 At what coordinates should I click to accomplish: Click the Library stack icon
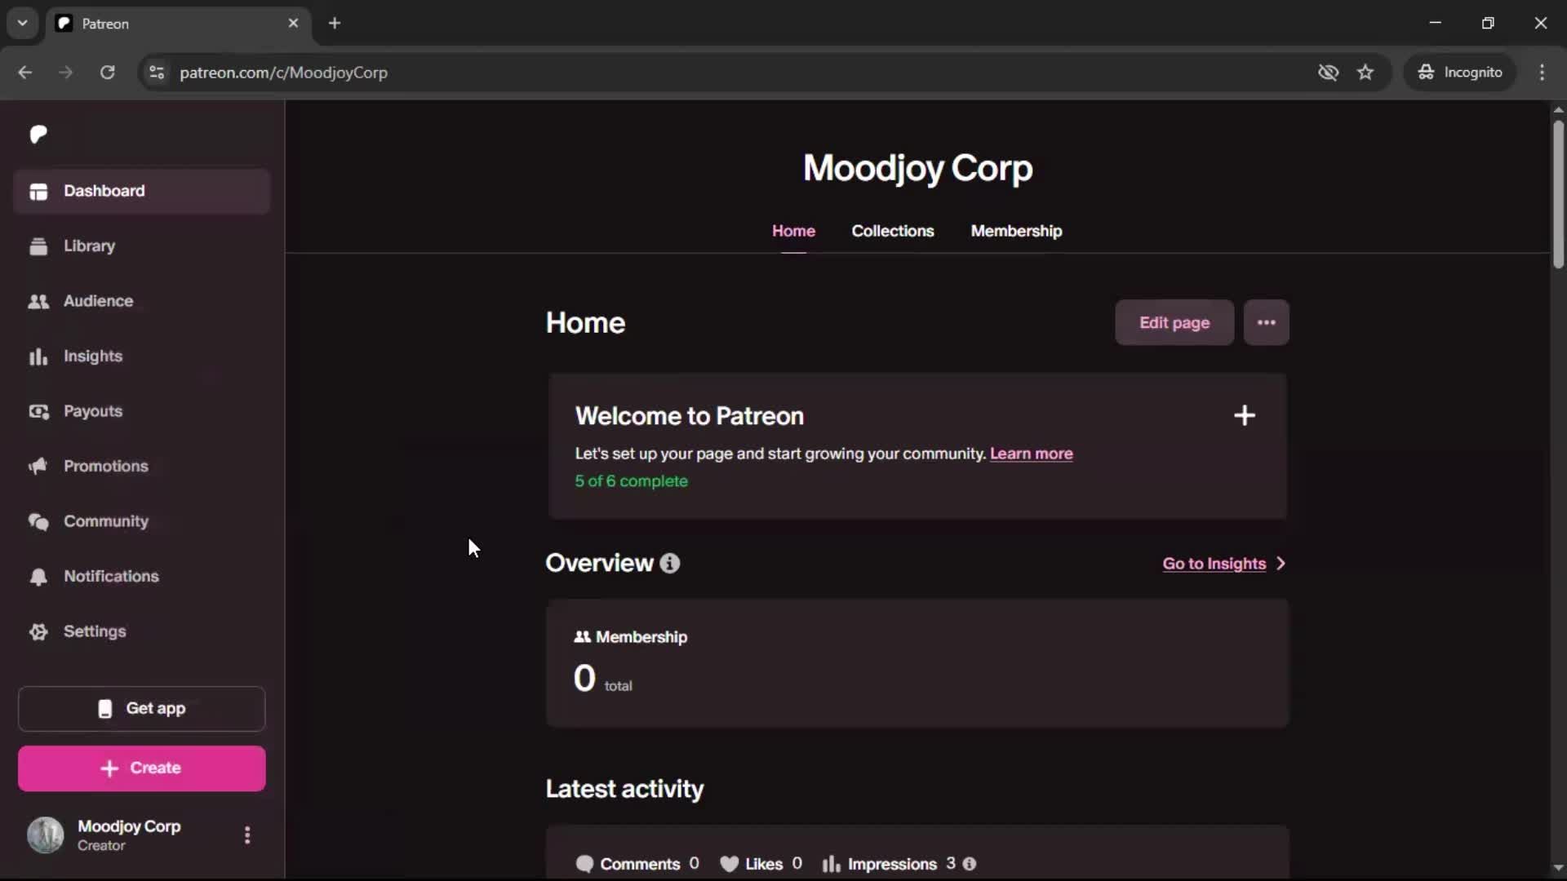[x=38, y=246]
